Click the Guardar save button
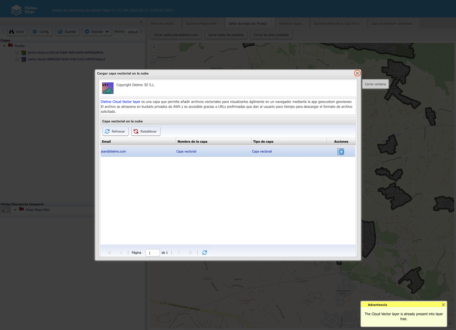Screen dimensions: 456x330 click(x=68, y=32)
